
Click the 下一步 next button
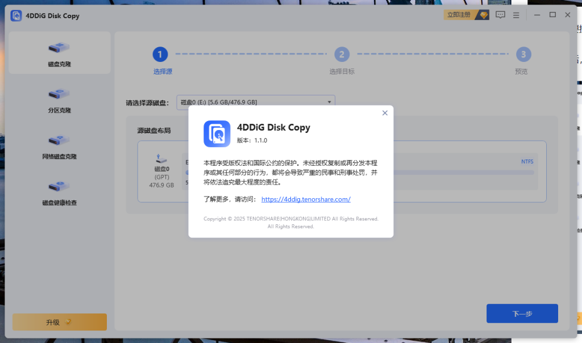[x=522, y=313]
